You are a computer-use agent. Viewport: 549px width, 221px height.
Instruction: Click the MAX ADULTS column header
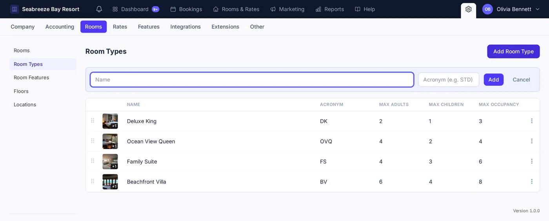[x=394, y=105]
